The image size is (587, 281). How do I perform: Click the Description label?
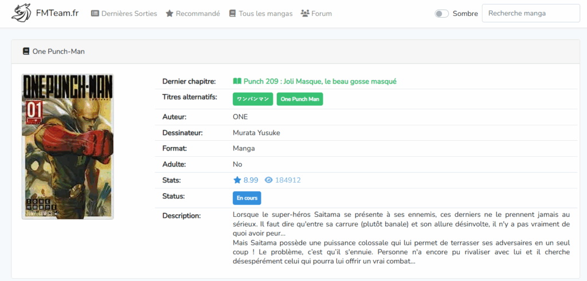tap(182, 216)
